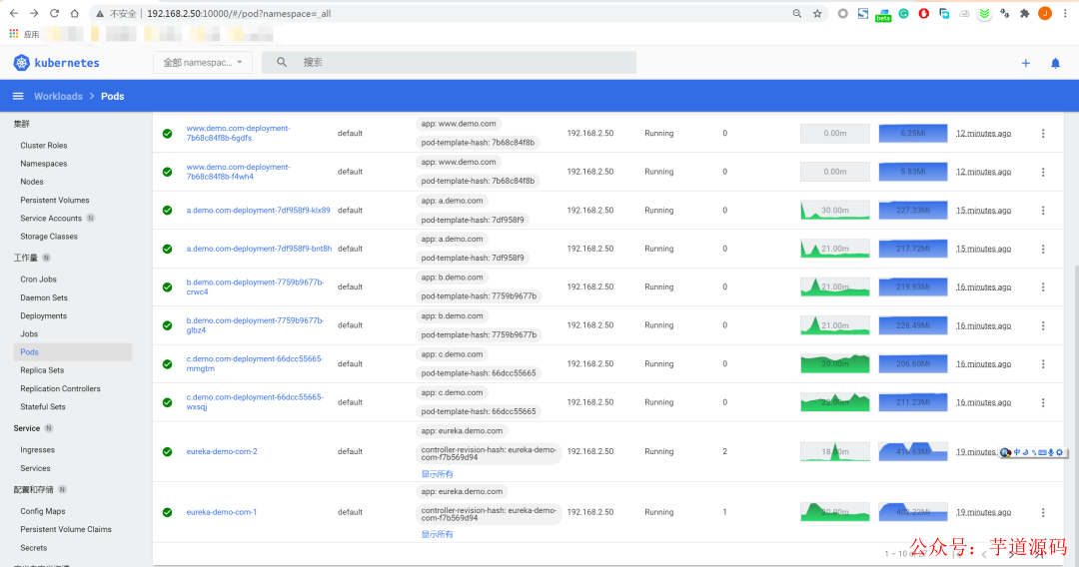Viewport: 1079px width, 567px height.
Task: Click the plus create resource icon
Action: (1025, 63)
